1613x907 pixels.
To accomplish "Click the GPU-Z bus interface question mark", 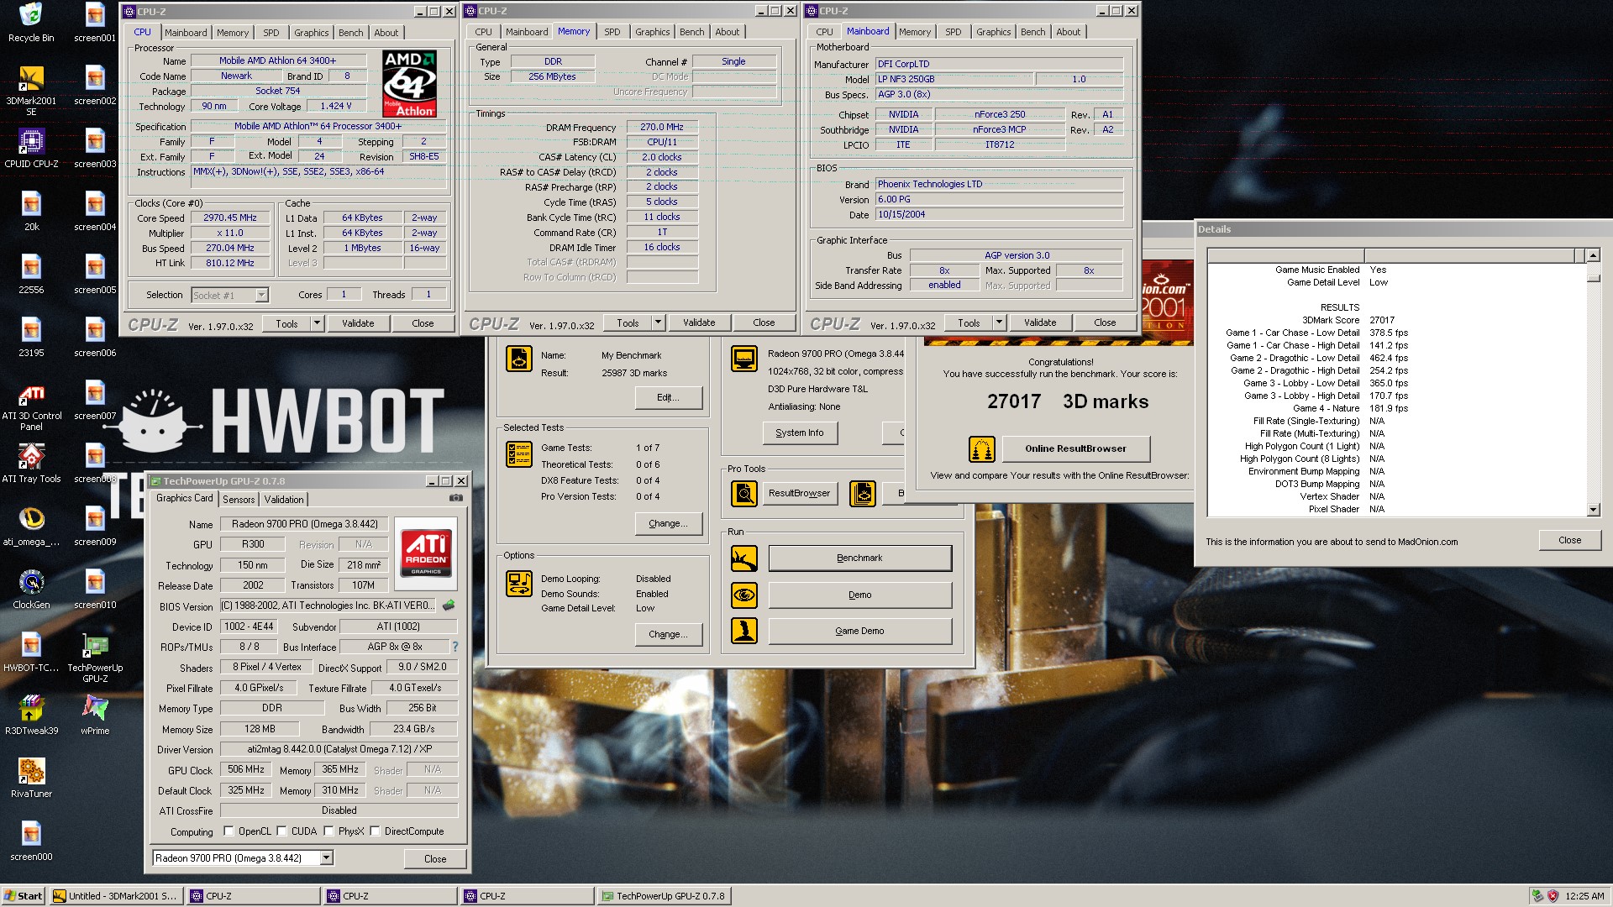I will point(455,647).
